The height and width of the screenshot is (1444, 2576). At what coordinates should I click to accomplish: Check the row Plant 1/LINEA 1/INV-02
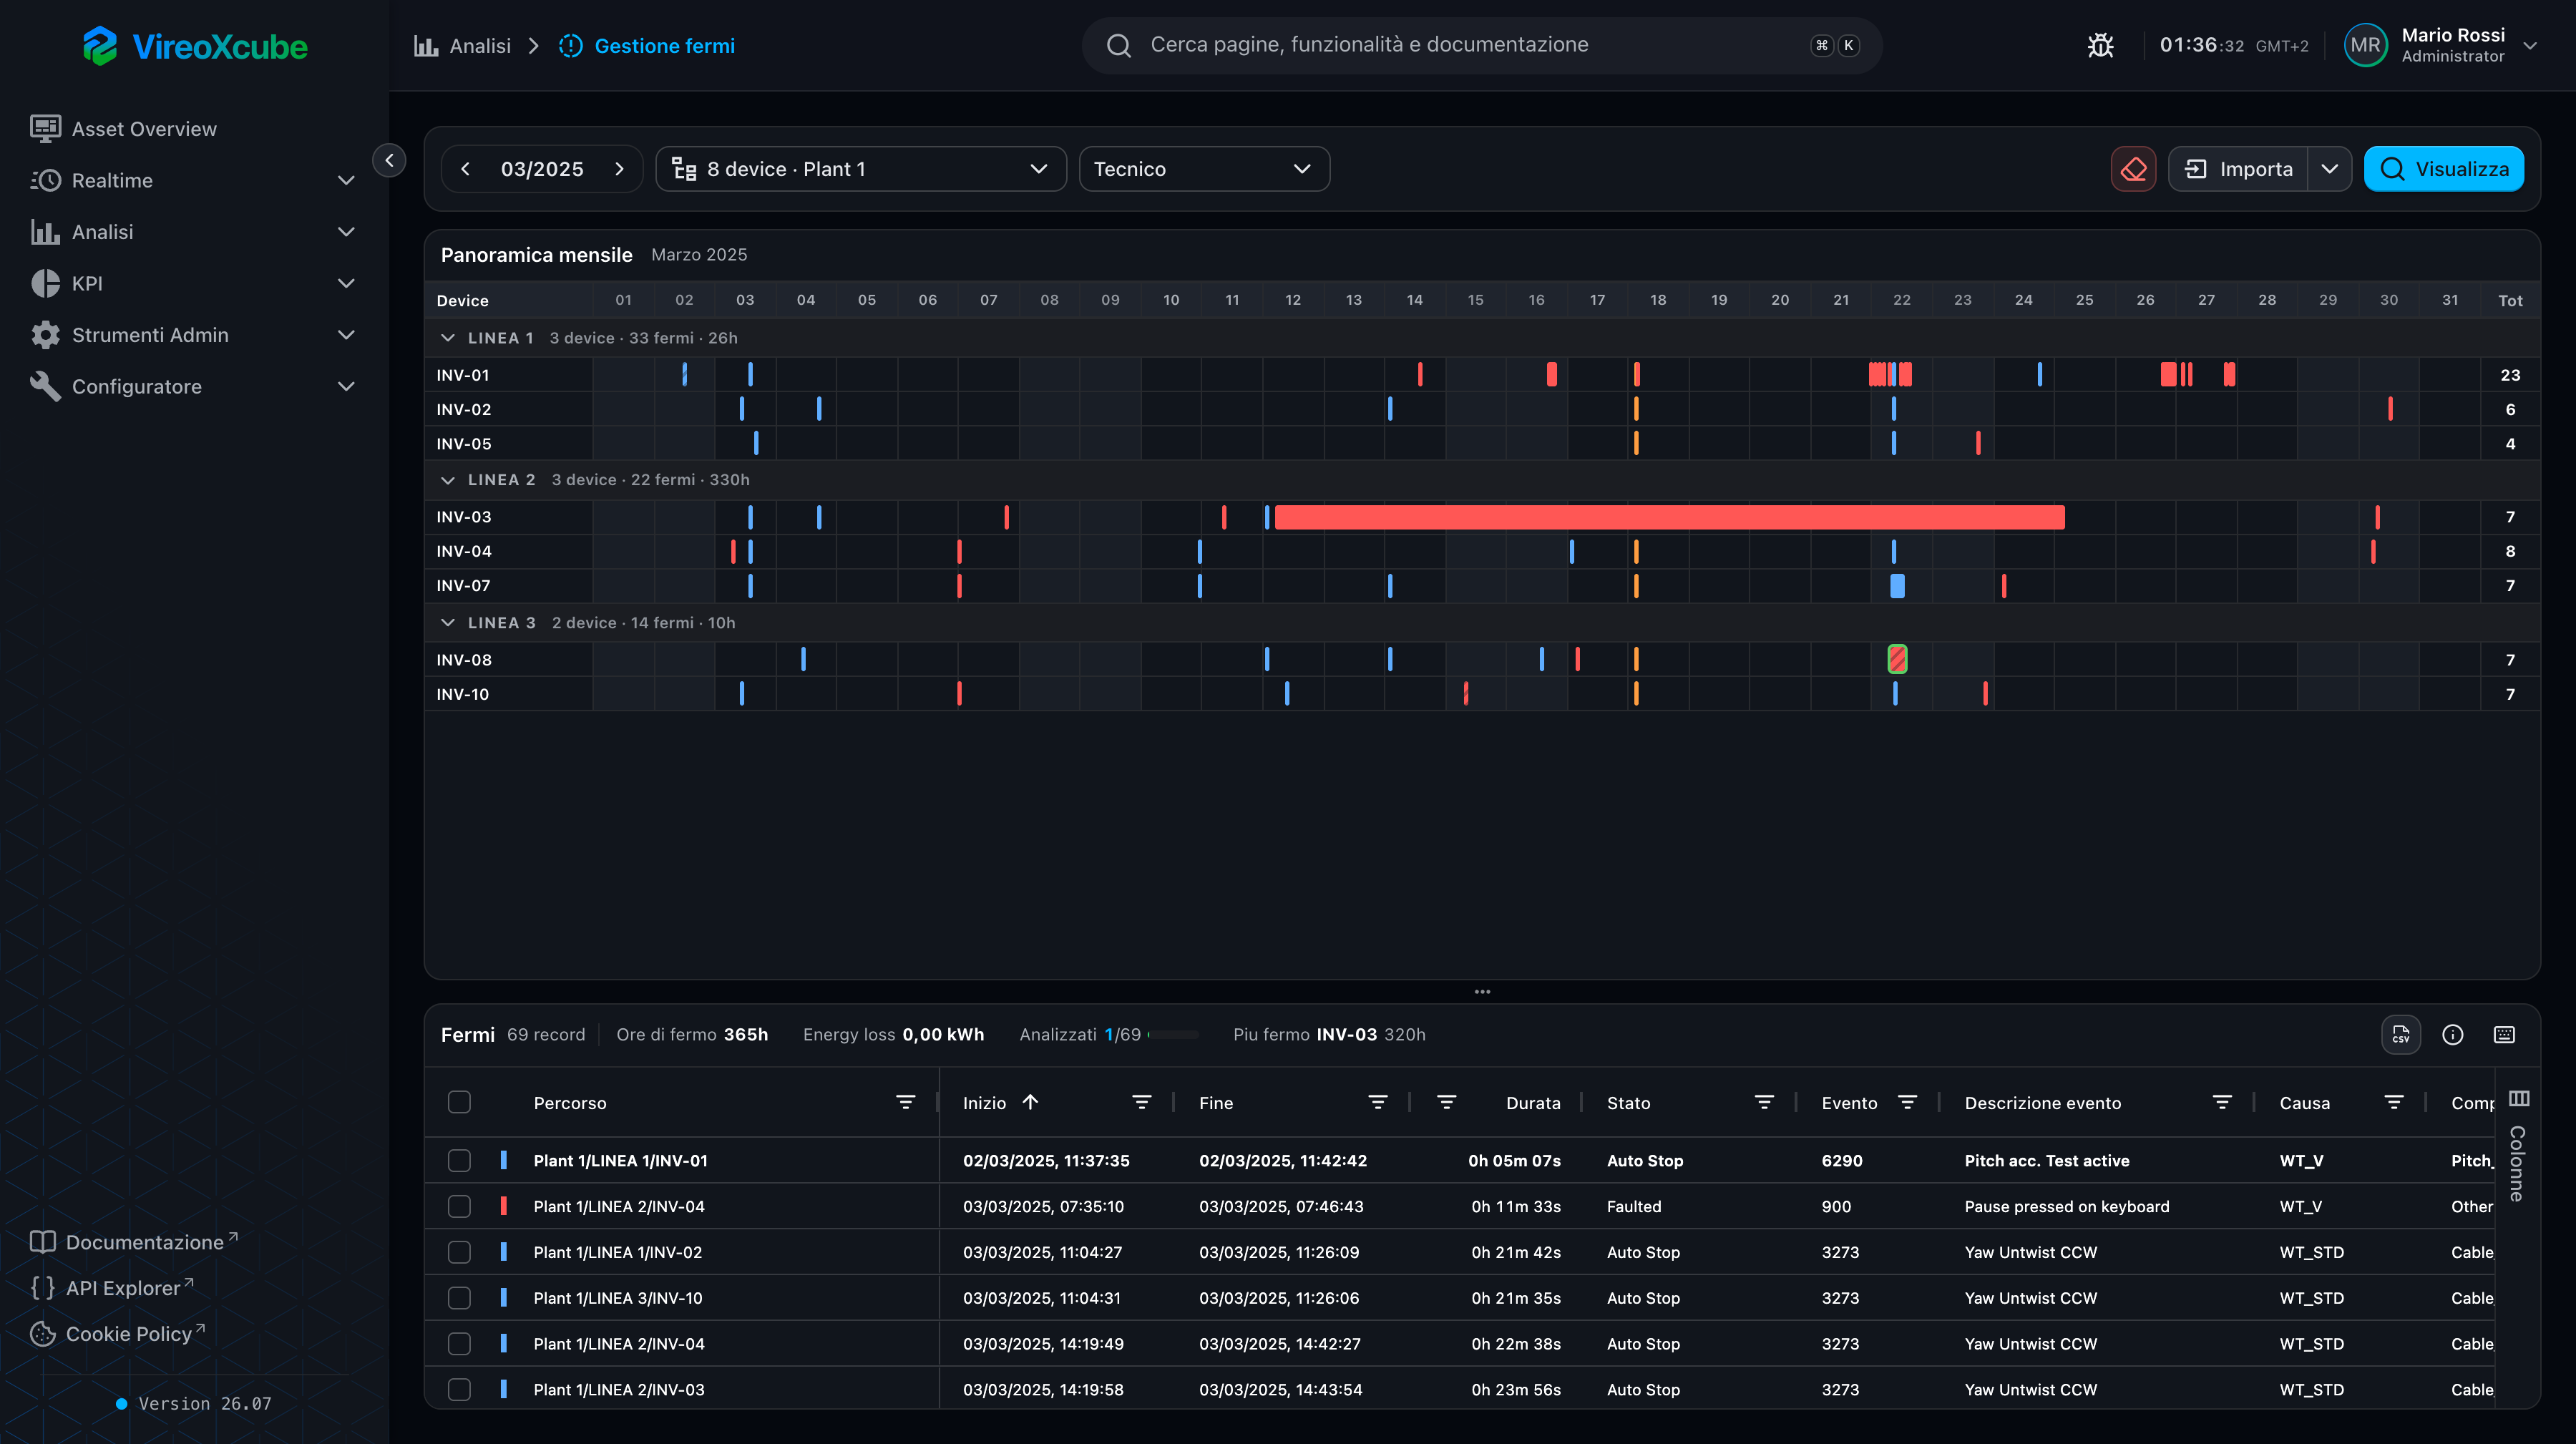click(459, 1252)
